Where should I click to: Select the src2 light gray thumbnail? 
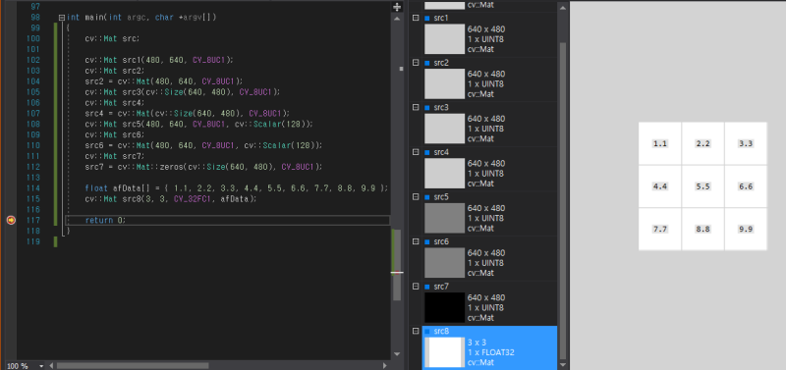[x=445, y=83]
